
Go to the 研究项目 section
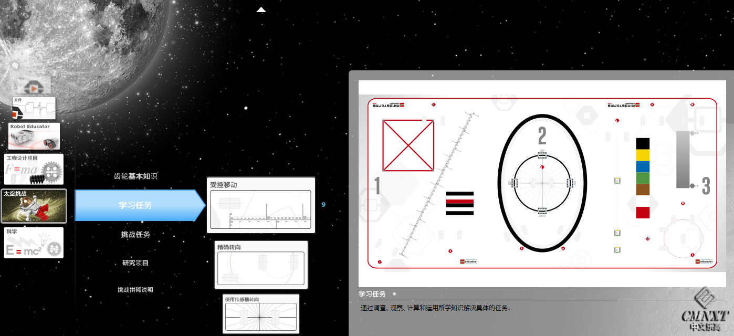[135, 262]
